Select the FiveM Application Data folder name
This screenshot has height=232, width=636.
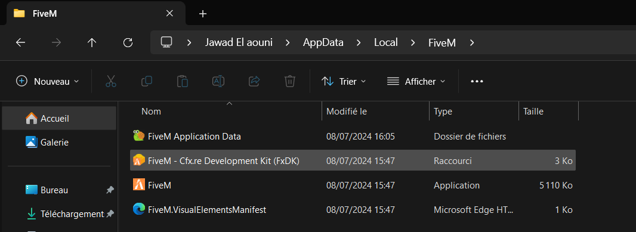click(x=194, y=137)
